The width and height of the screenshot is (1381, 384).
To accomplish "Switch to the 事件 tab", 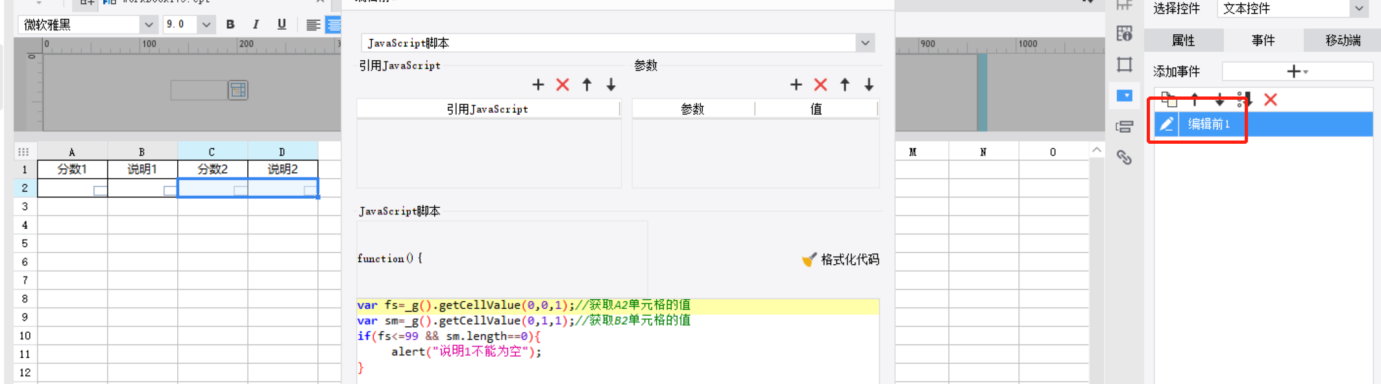I will (x=1263, y=40).
